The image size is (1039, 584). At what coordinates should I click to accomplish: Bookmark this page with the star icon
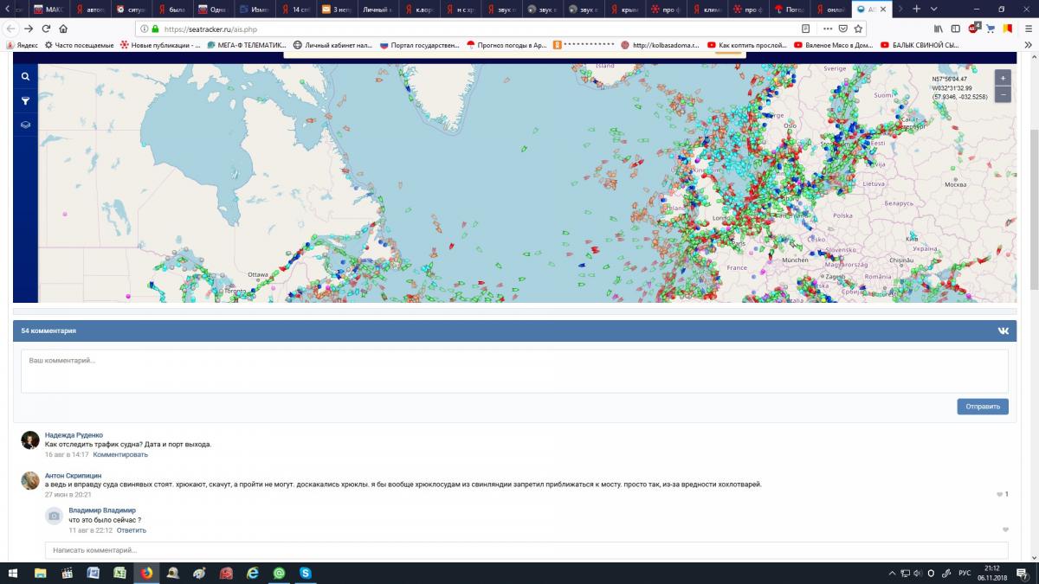click(x=858, y=29)
